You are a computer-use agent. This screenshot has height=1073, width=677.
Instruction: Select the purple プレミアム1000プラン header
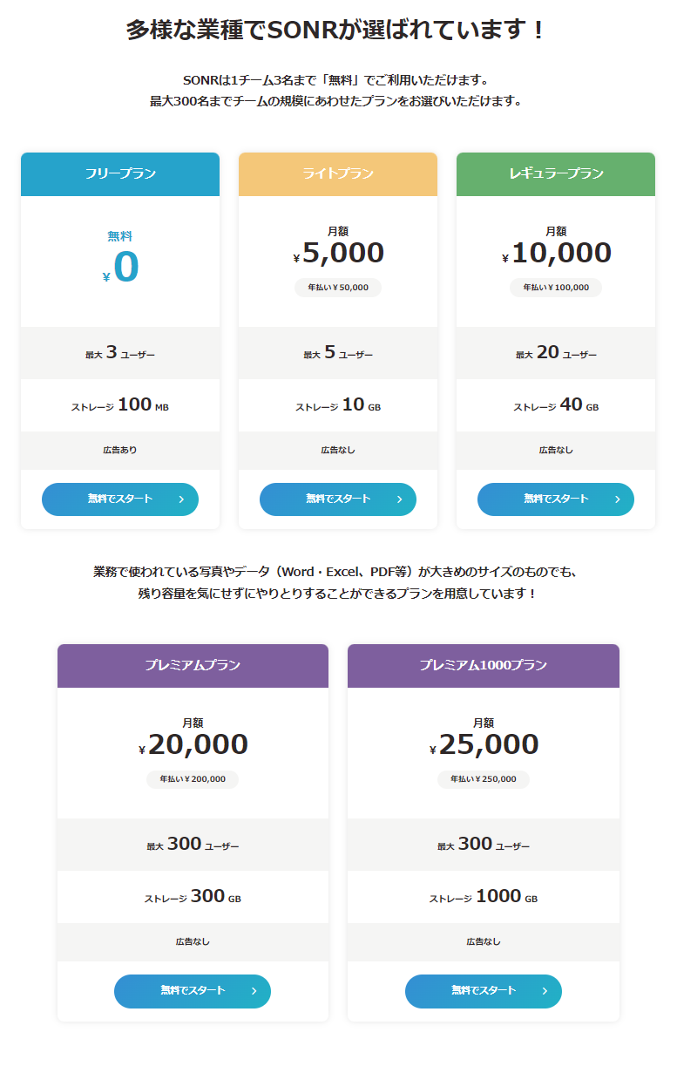click(x=484, y=665)
